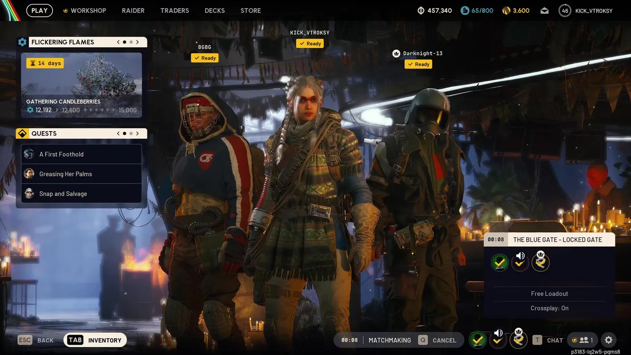
Task: Click crowned avatar in the Blue Gate panel
Action: pyautogui.click(x=540, y=261)
